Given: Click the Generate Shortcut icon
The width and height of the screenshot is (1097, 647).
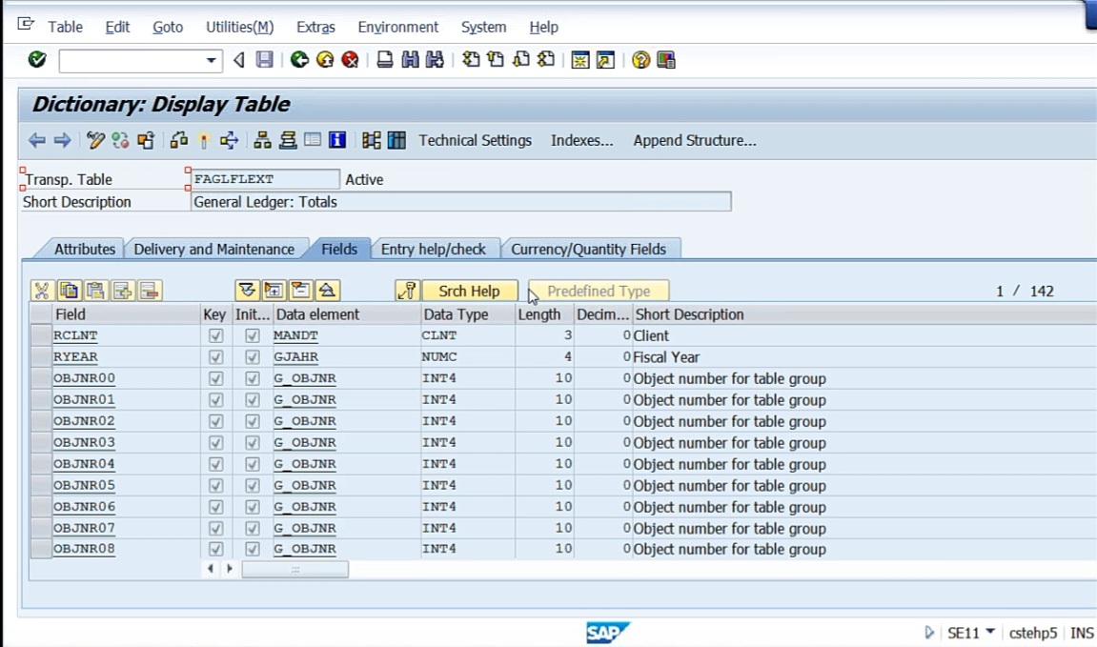Looking at the screenshot, I should coord(606,60).
